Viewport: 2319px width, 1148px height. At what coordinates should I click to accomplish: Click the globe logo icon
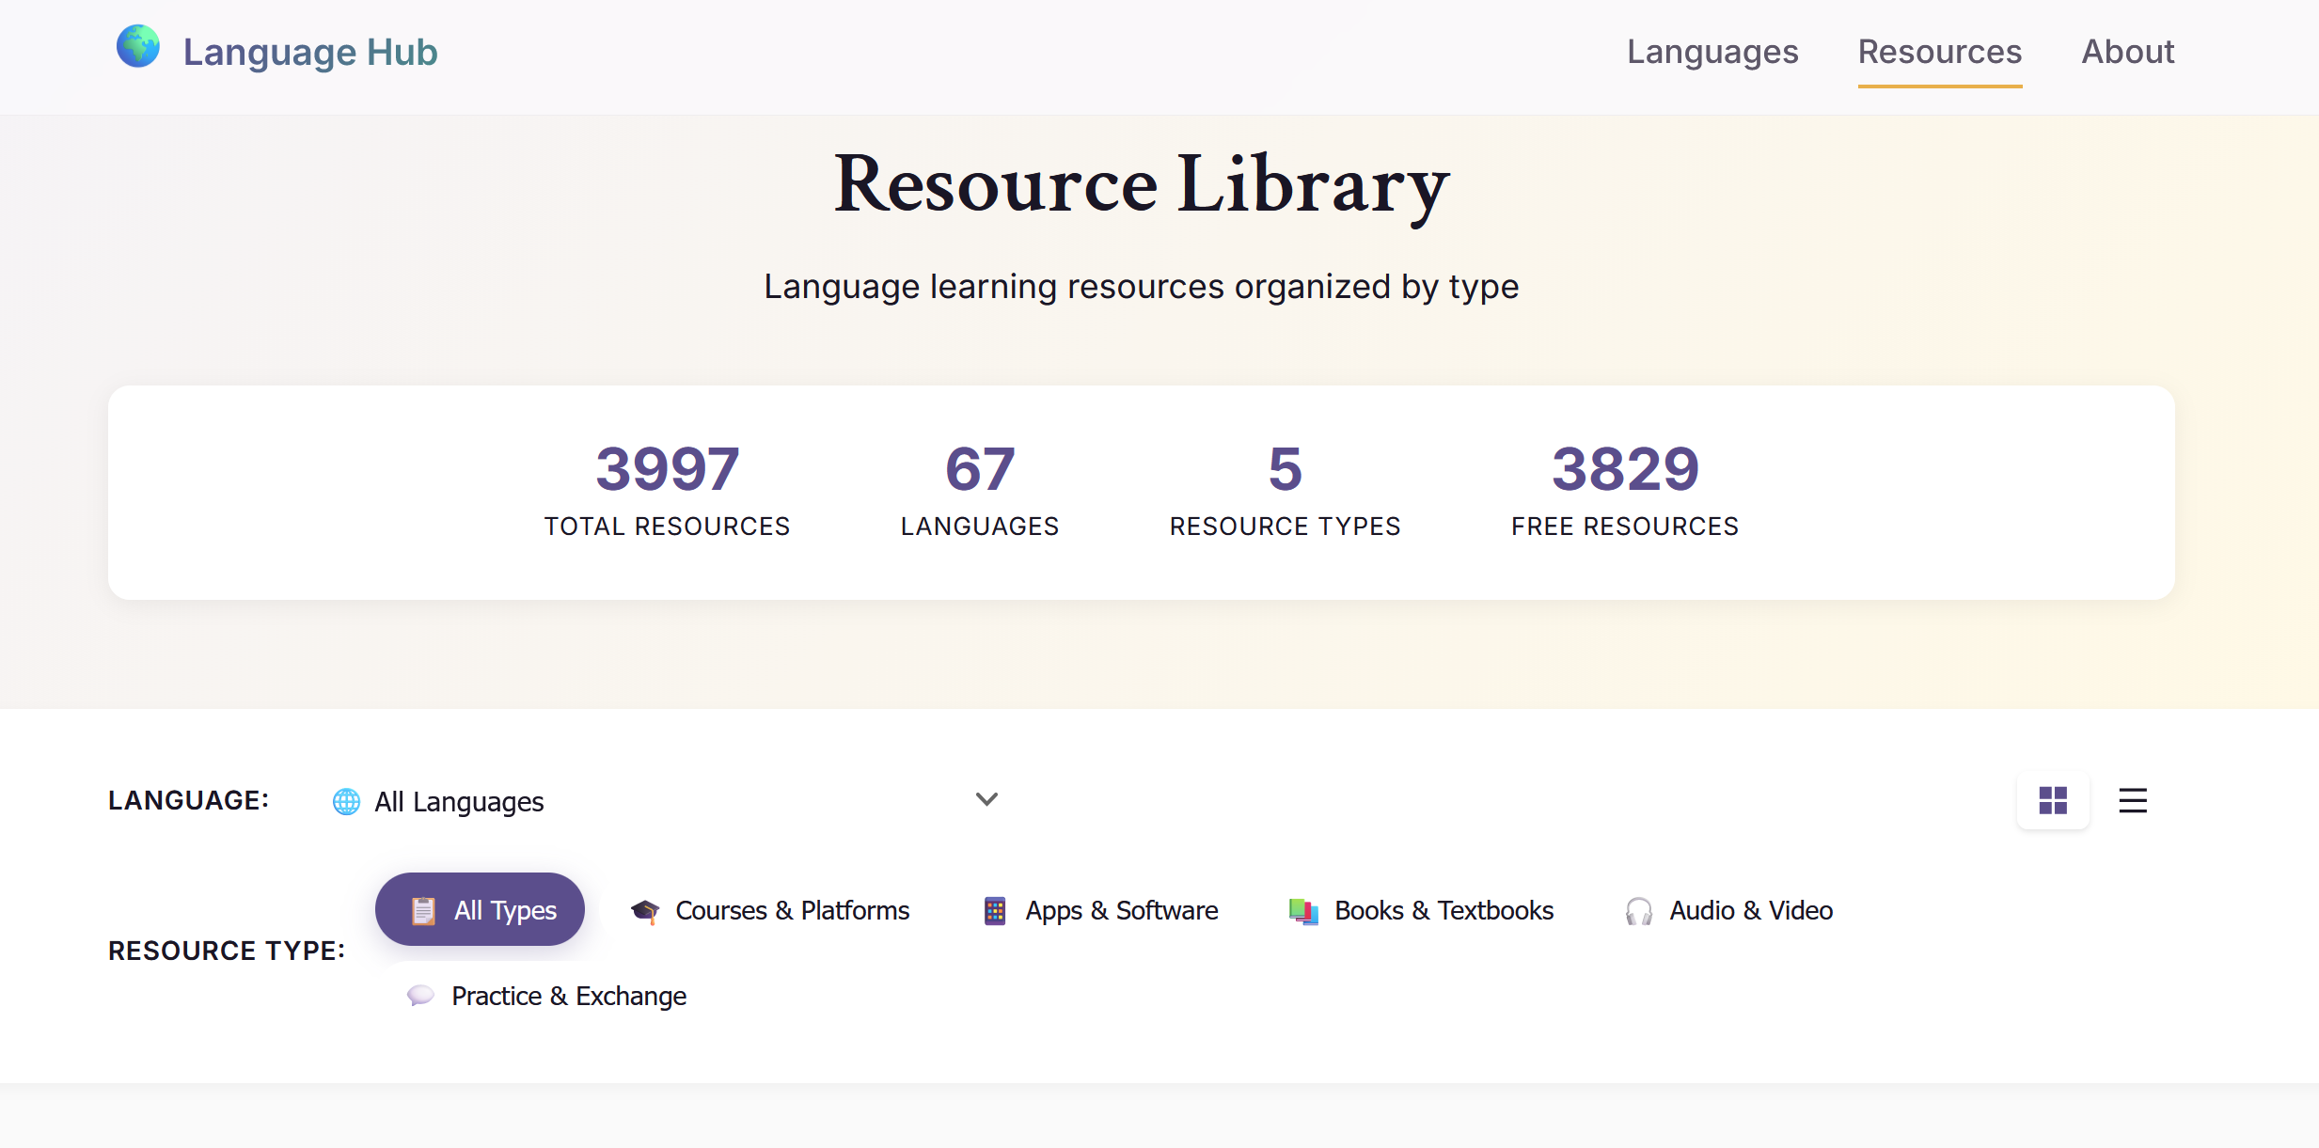[138, 47]
